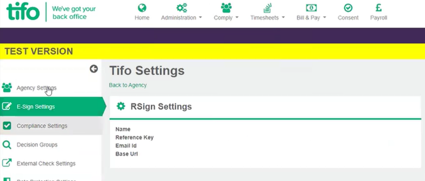Open the Bill & Pay dropdown caret

[325, 18]
